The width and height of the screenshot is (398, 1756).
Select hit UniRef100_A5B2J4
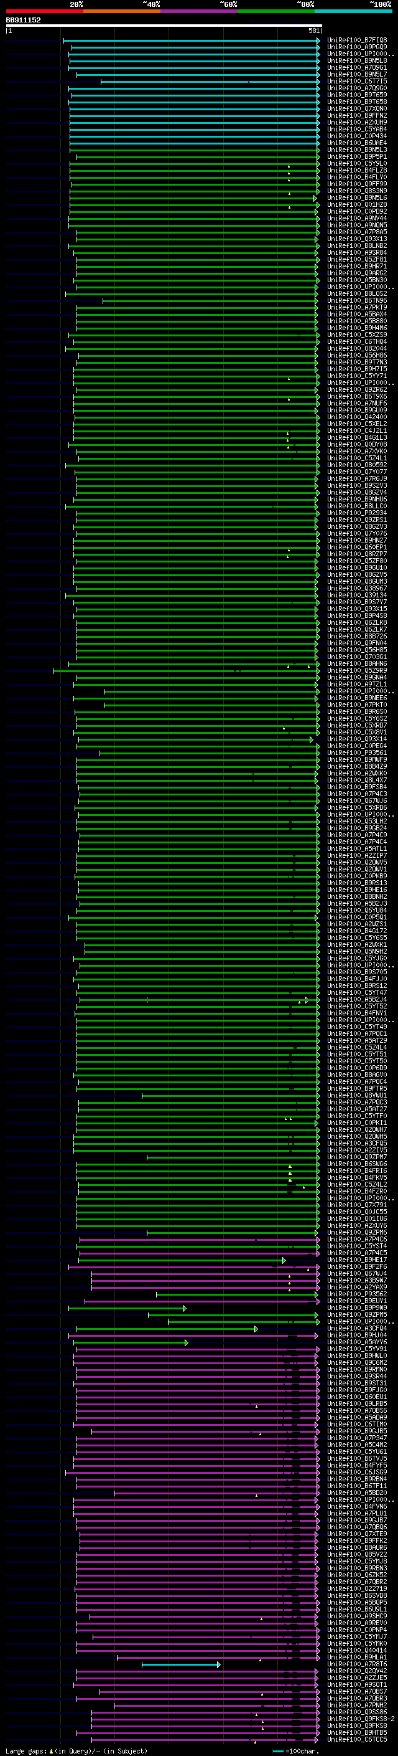357,999
